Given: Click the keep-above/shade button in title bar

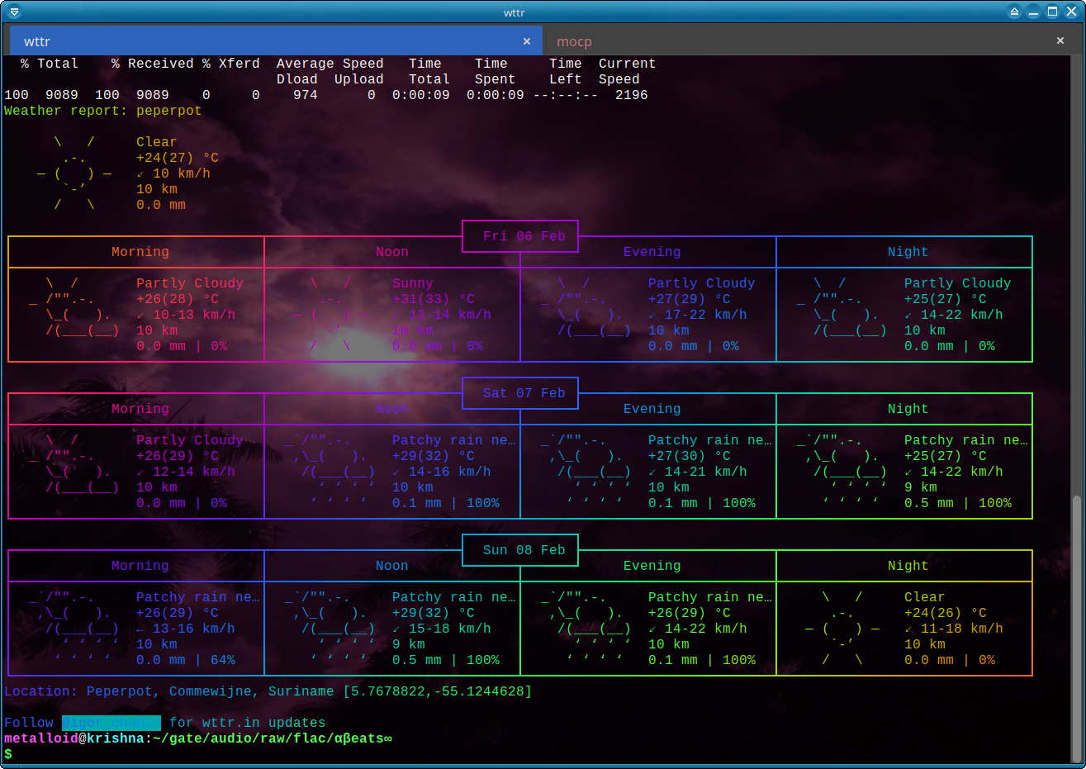Looking at the screenshot, I should pos(1014,12).
